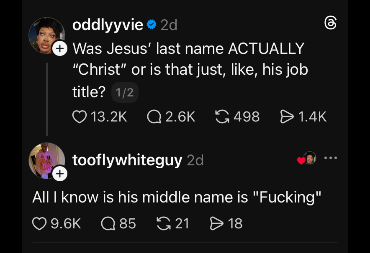This screenshot has height=253, width=370.
Task: Expand the 1/2 thread part indicator
Action: tap(125, 92)
